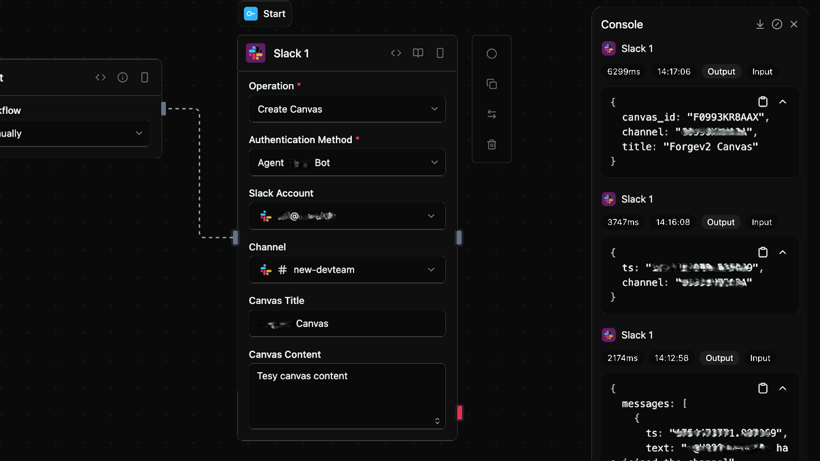This screenshot has height=461, width=820.
Task: Open the Authentication Method dropdown
Action: (347, 162)
